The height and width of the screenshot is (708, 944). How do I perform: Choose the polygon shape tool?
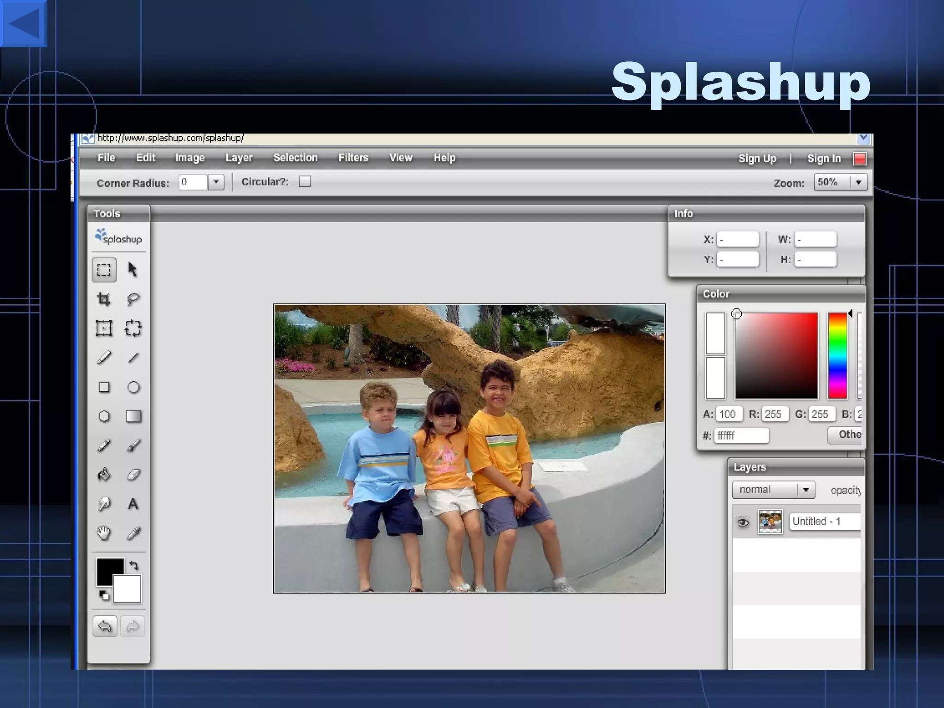coord(104,416)
